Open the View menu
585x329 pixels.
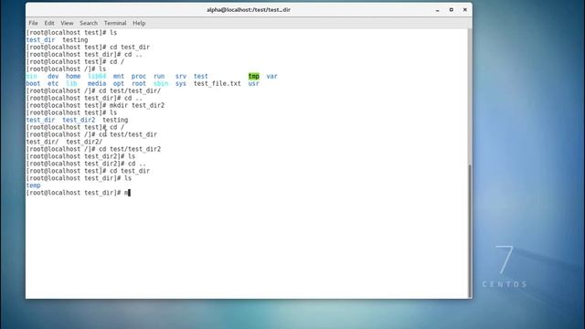[67, 23]
